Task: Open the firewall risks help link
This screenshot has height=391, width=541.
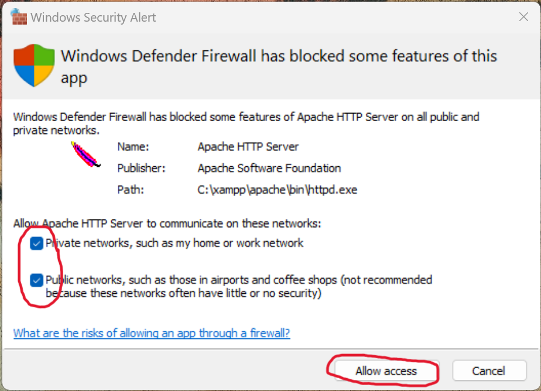Action: pos(151,332)
